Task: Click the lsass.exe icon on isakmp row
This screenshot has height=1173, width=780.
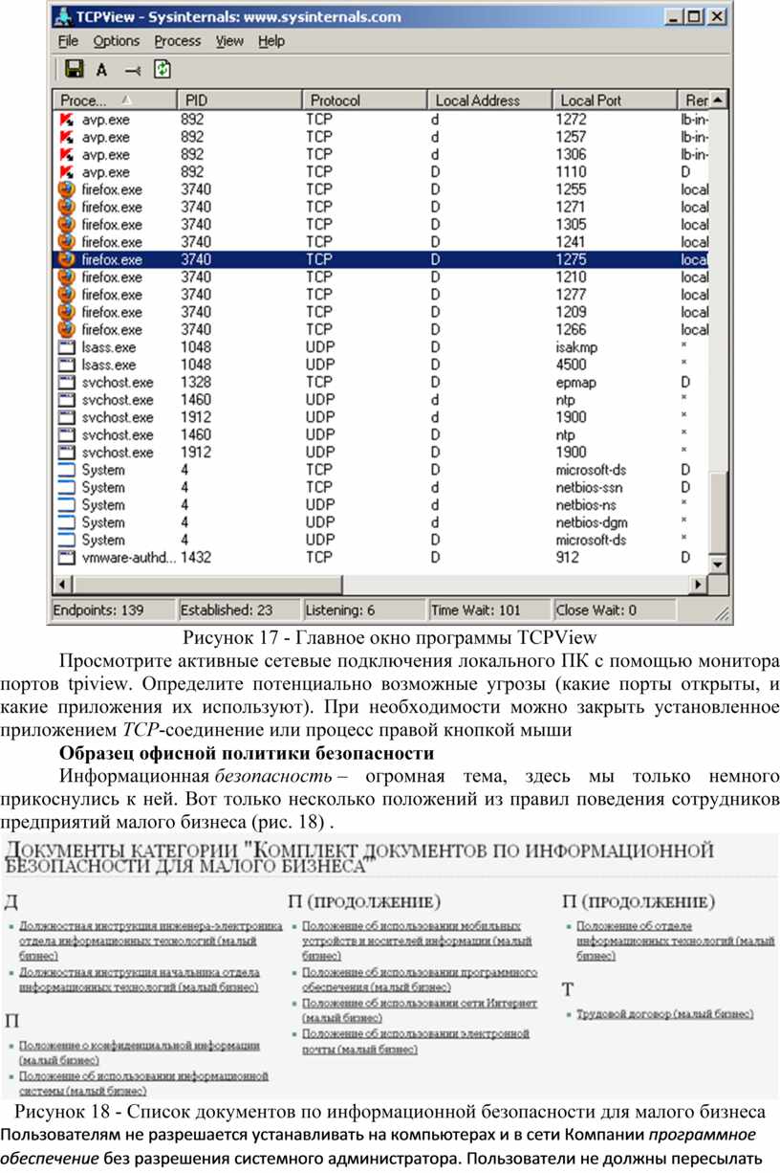Action: tap(66, 347)
